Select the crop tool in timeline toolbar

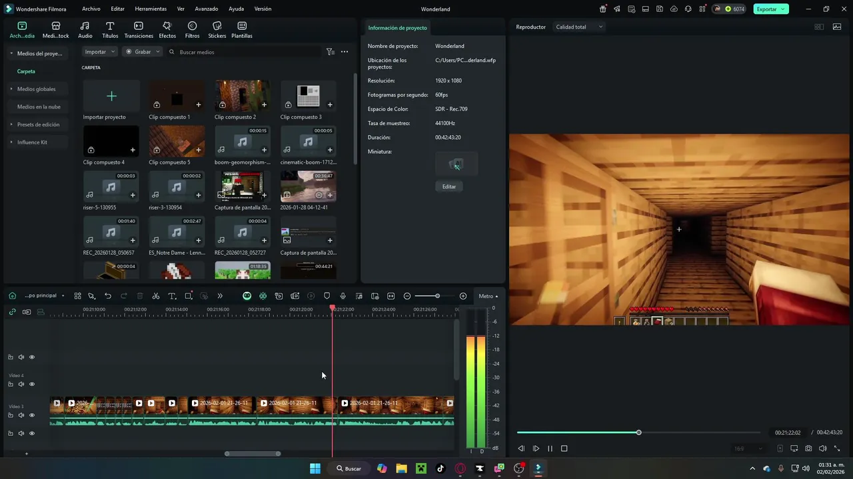tap(189, 296)
